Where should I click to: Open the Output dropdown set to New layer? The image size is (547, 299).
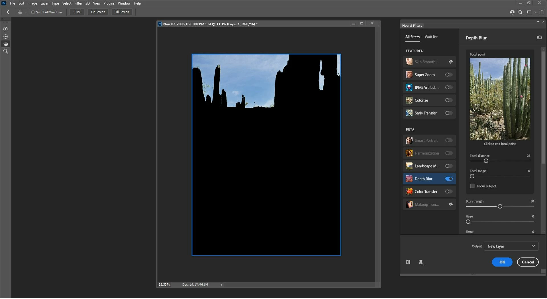pyautogui.click(x=511, y=246)
